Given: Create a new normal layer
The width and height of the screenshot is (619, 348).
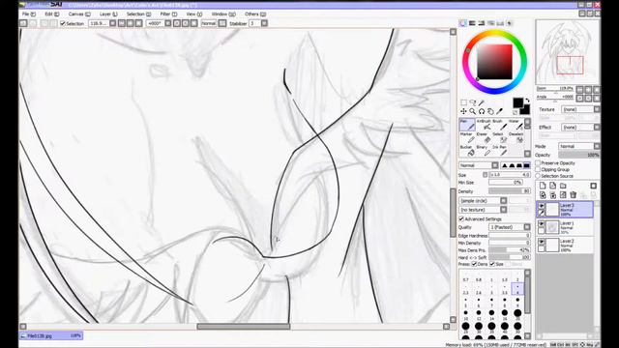Looking at the screenshot, I should coord(543,186).
